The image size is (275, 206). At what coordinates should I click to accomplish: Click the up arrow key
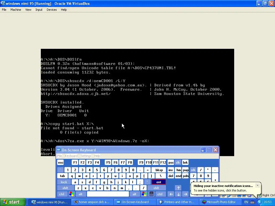[x=178, y=188]
